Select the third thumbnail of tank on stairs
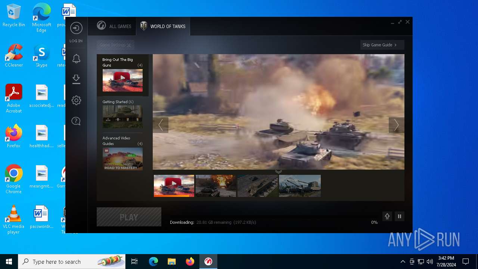Screen dimensions: 478x269 258,186
